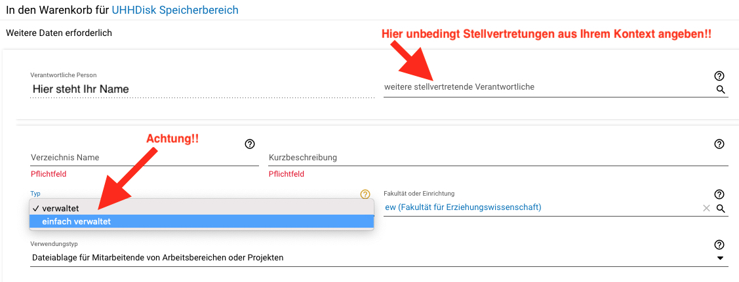Open help icon beside Kurzbeschreibung
The image size is (739, 282).
point(719,144)
